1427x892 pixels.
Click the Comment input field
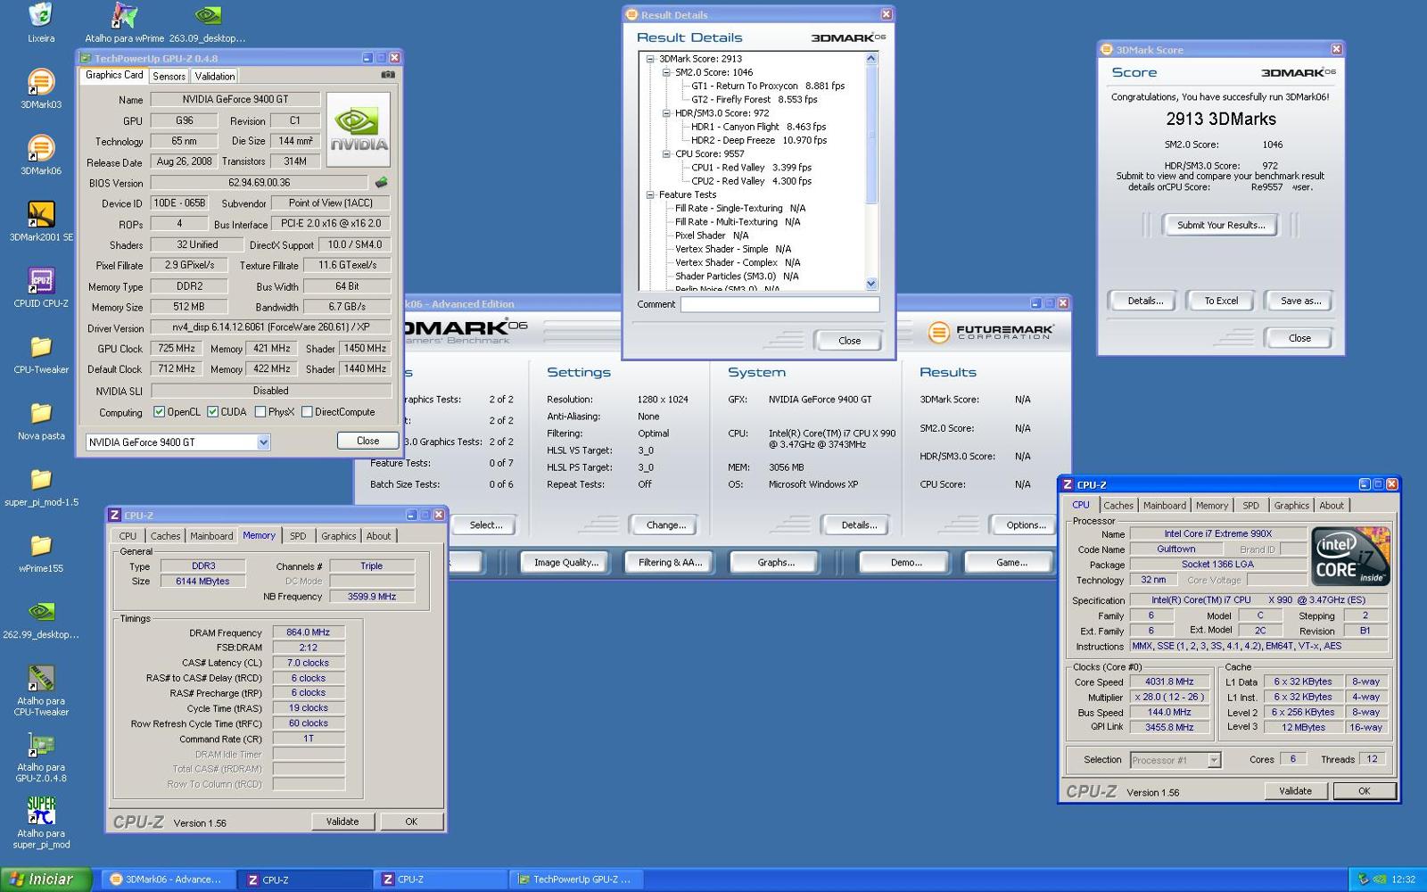[x=780, y=304]
